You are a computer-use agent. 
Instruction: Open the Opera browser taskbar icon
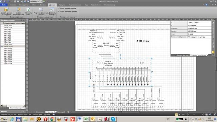pos(45,119)
